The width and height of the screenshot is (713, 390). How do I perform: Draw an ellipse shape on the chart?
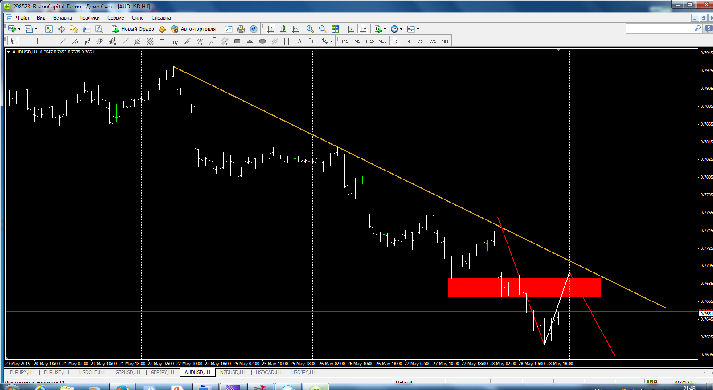262,41
